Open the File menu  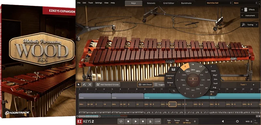click(x=79, y=3)
